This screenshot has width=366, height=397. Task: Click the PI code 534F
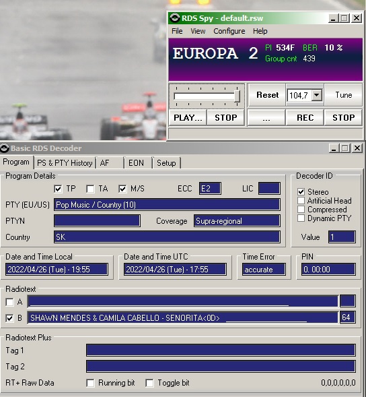(x=285, y=48)
